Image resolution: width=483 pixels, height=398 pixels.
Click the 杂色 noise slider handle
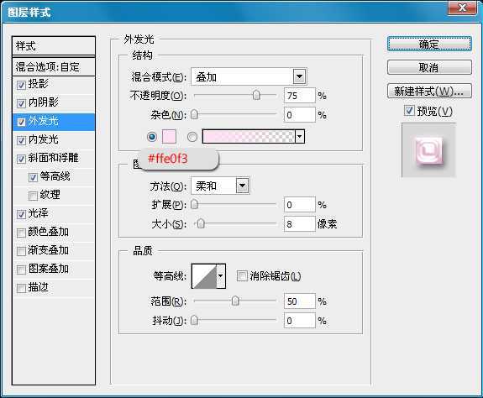[194, 115]
